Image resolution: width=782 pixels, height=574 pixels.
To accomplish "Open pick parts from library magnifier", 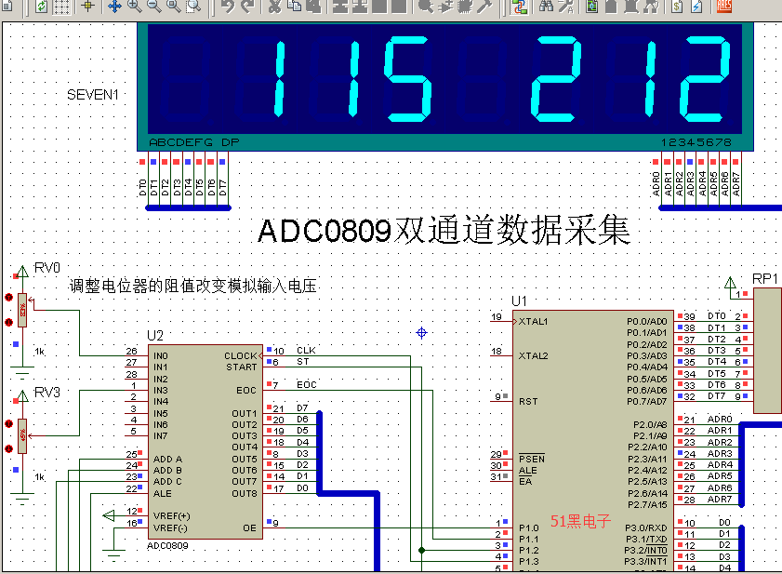I will tap(426, 7).
